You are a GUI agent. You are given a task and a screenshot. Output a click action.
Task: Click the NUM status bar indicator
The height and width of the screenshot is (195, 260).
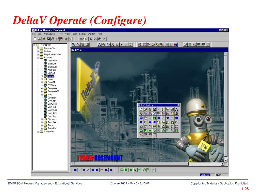coord(219,175)
